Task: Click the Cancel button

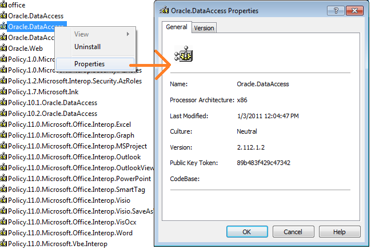Action: (293, 232)
